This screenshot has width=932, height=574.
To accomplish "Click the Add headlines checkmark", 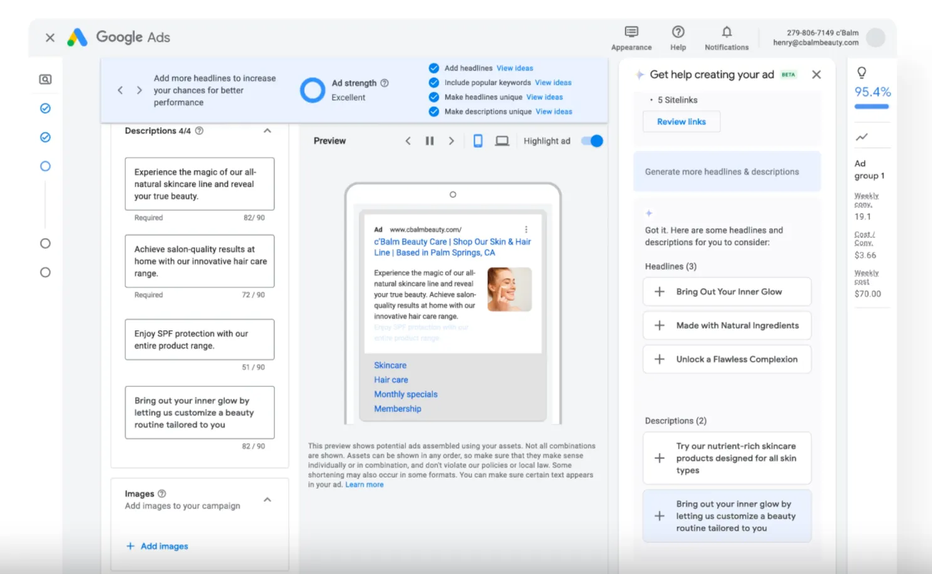I will click(x=433, y=68).
